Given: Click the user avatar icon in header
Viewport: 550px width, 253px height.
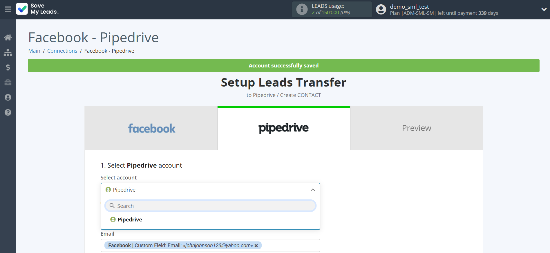Looking at the screenshot, I should pos(381,10).
